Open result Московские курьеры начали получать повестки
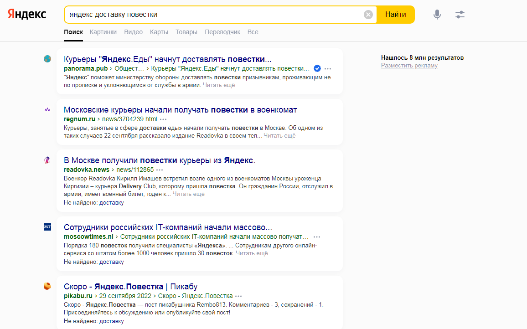 point(181,110)
